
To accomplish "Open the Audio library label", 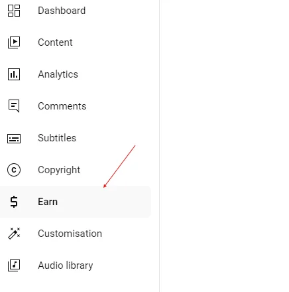I will [x=66, y=265].
